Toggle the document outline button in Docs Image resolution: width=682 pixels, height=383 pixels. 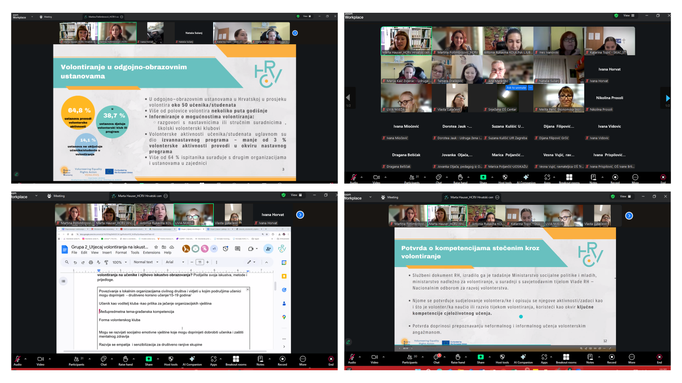coord(63,281)
